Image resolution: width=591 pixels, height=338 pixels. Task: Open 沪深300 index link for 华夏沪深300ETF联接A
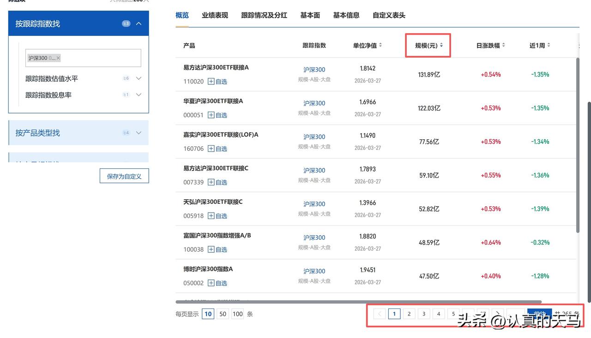click(x=314, y=103)
